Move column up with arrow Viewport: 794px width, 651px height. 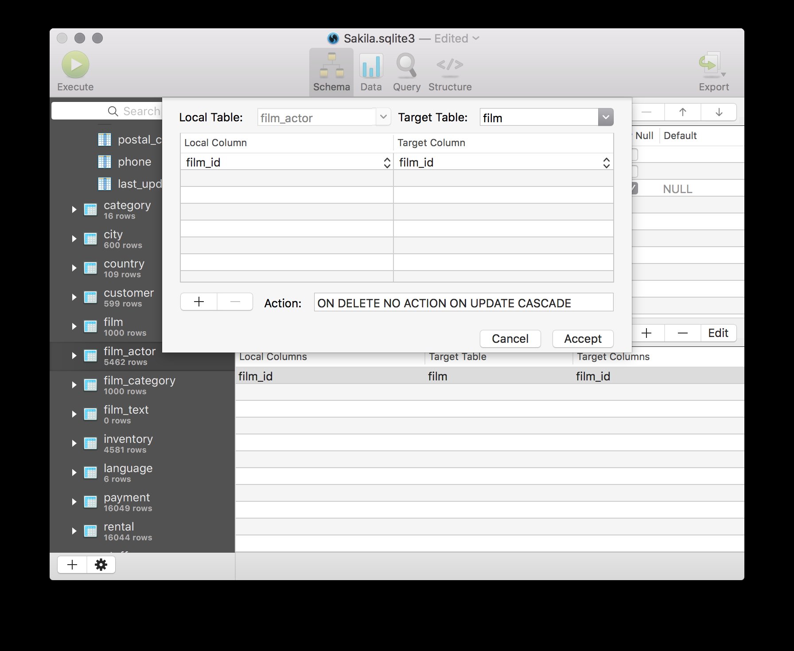(683, 112)
